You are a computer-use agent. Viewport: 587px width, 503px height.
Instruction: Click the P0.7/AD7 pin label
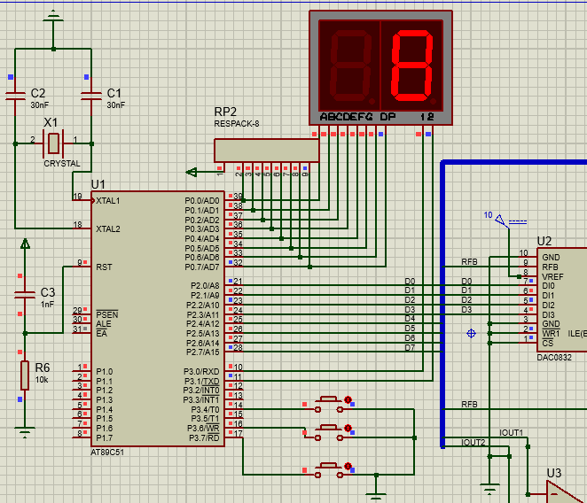(x=202, y=267)
